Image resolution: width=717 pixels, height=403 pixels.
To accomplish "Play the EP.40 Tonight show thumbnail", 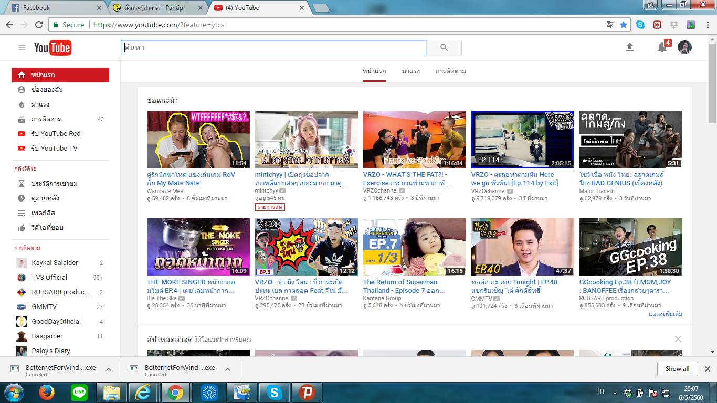I will tap(523, 247).
